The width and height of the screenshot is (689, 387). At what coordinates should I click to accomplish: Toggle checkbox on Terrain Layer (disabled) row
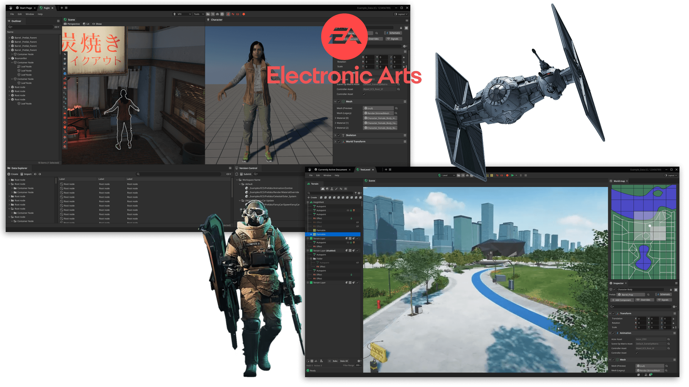pos(357,251)
